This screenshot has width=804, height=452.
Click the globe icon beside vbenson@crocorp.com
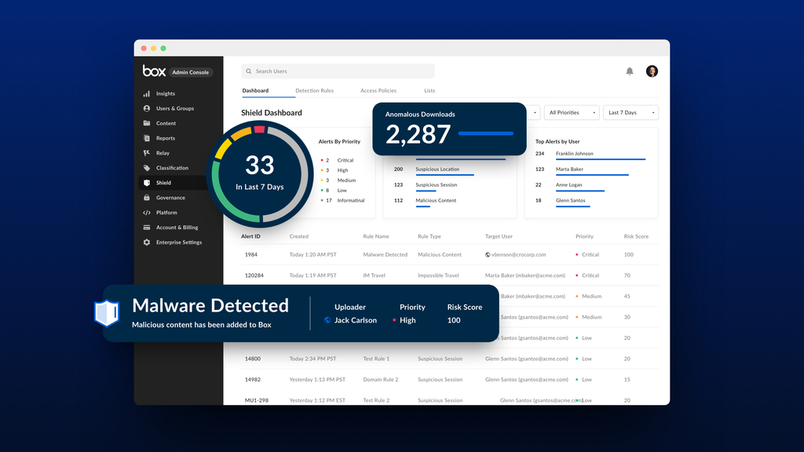[x=488, y=255]
